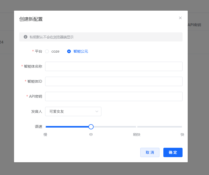This screenshot has height=175, width=209.
Task: Focus the 智能体ID text box
Action: (114, 81)
